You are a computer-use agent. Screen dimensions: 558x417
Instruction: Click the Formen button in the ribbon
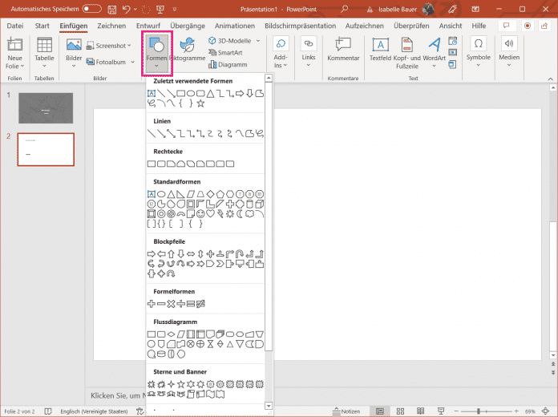[157, 51]
